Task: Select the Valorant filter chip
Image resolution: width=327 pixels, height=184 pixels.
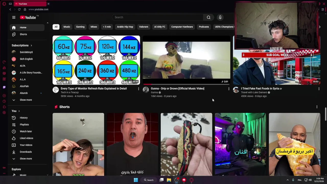Action: pos(144,27)
